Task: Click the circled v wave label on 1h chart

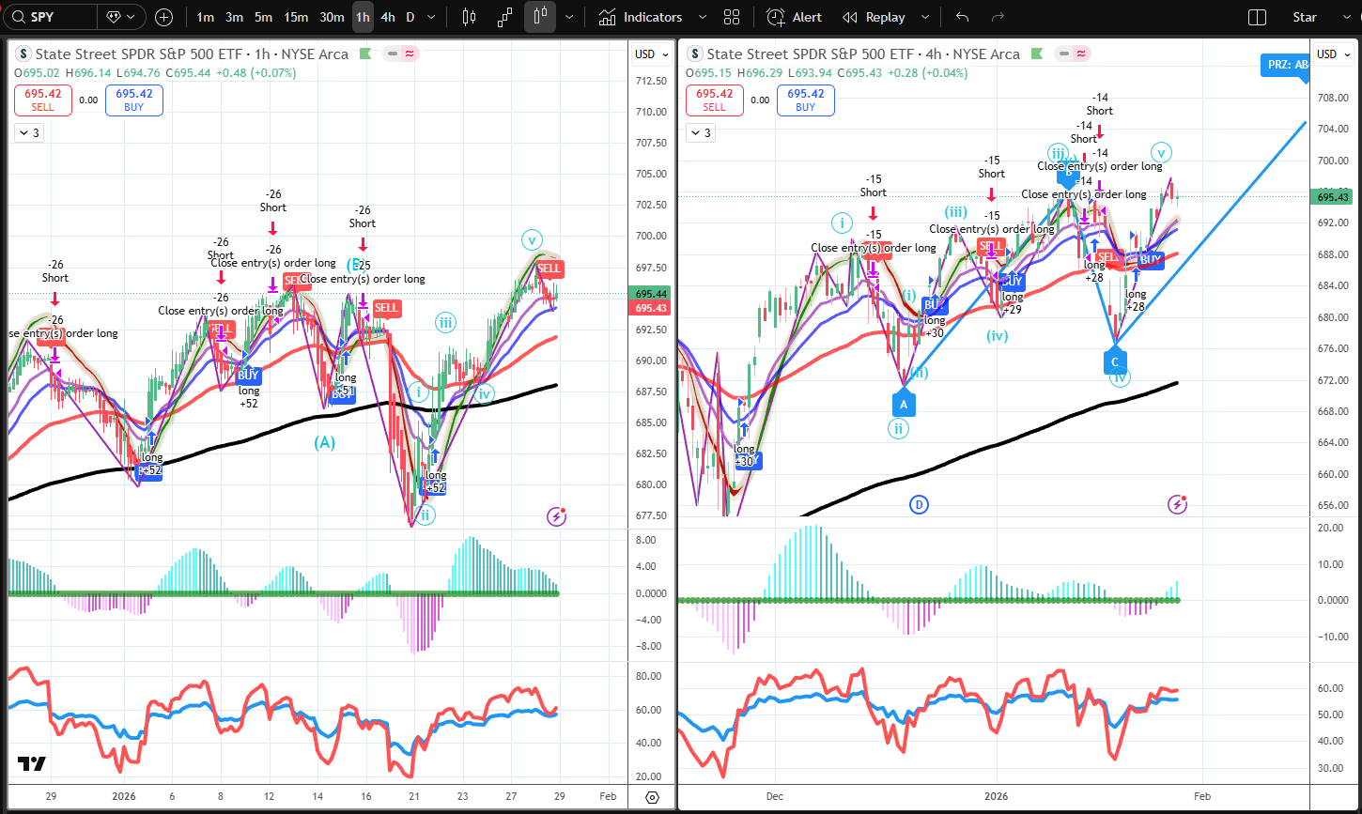Action: [534, 239]
